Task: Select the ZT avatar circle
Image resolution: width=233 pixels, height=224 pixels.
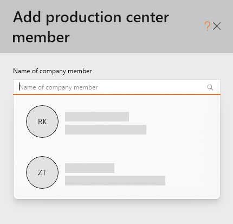Action: click(x=42, y=172)
